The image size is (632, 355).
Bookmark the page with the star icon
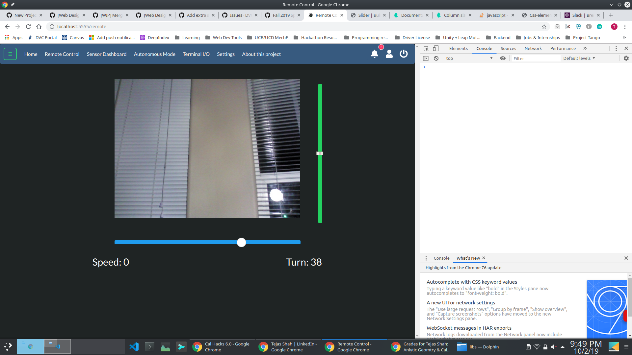click(x=544, y=27)
